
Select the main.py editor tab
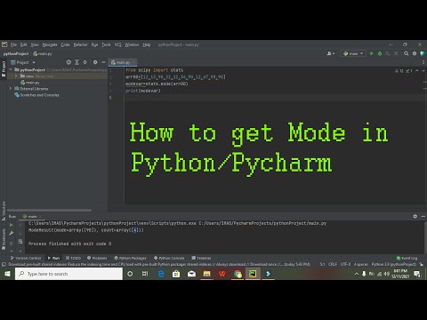click(121, 62)
